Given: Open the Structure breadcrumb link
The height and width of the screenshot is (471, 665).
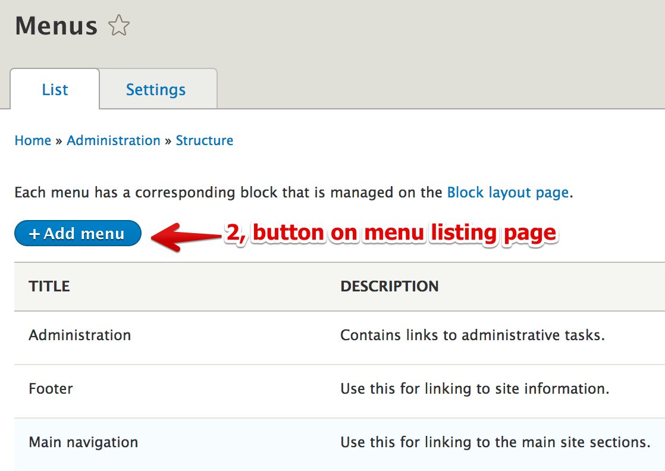Looking at the screenshot, I should click(205, 140).
